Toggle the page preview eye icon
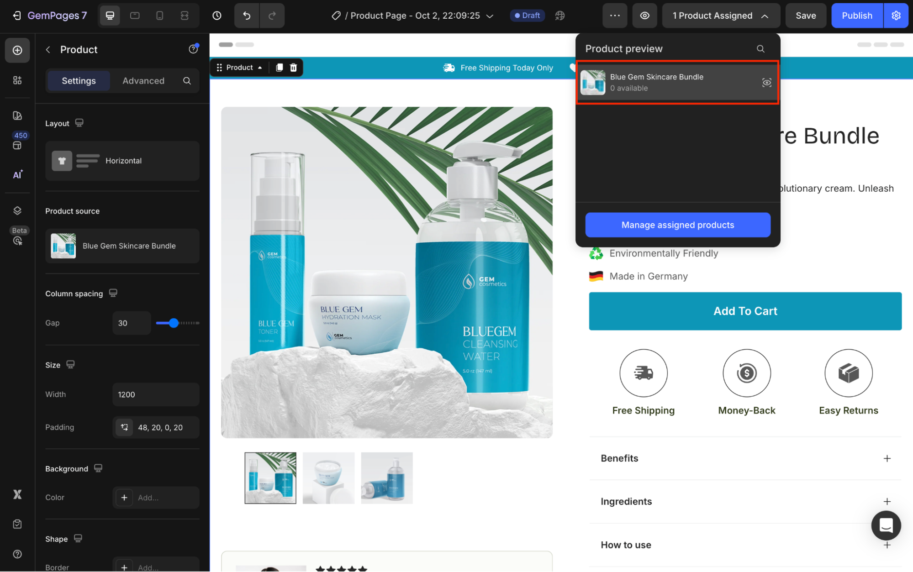This screenshot has height=572, width=913. (x=644, y=16)
